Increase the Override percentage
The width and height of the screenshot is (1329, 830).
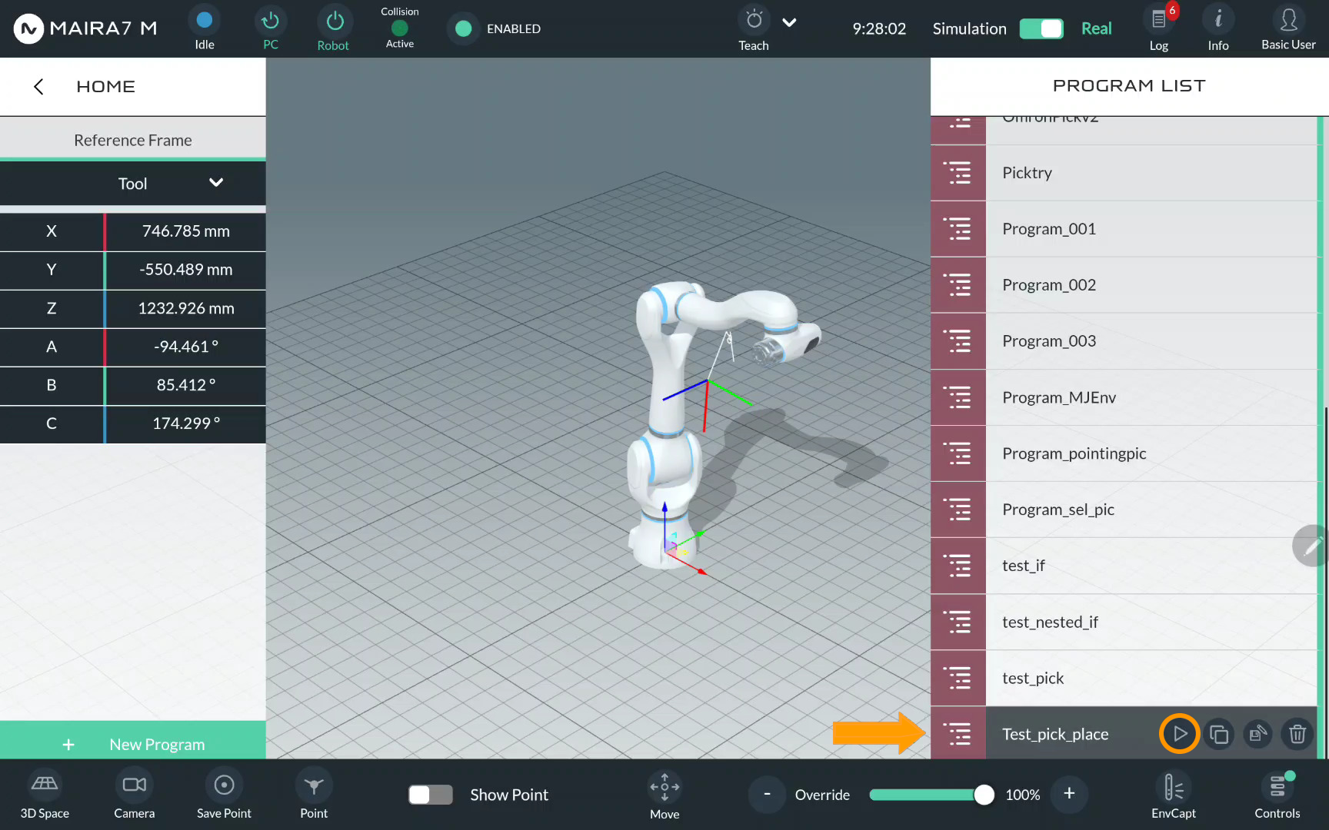[x=1069, y=794]
